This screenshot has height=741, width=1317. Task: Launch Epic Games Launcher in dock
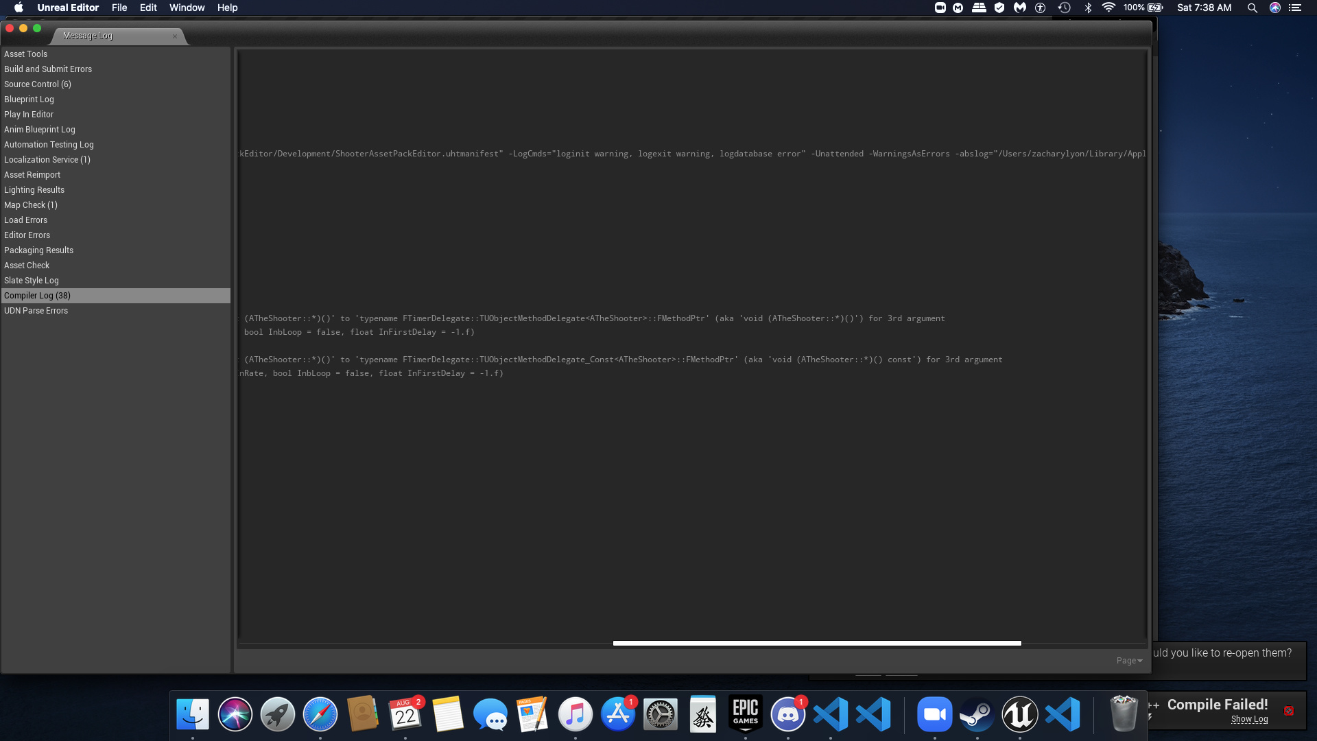coord(745,715)
